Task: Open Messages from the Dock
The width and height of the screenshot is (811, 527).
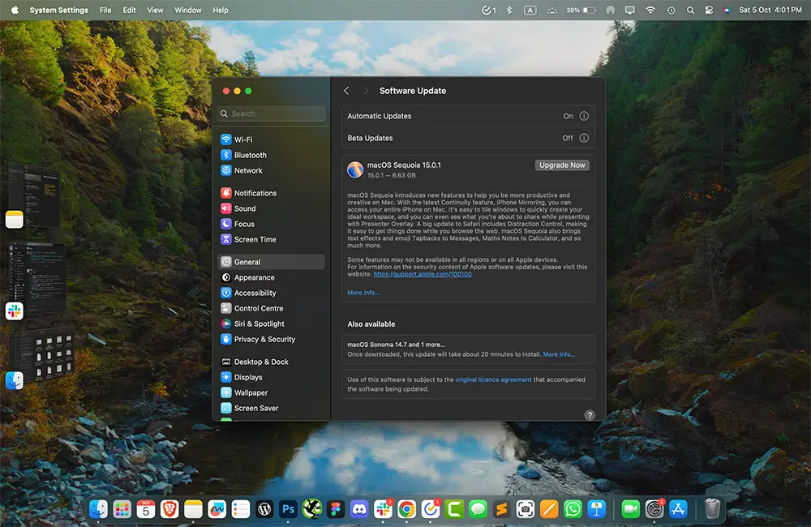Action: pyautogui.click(x=478, y=509)
